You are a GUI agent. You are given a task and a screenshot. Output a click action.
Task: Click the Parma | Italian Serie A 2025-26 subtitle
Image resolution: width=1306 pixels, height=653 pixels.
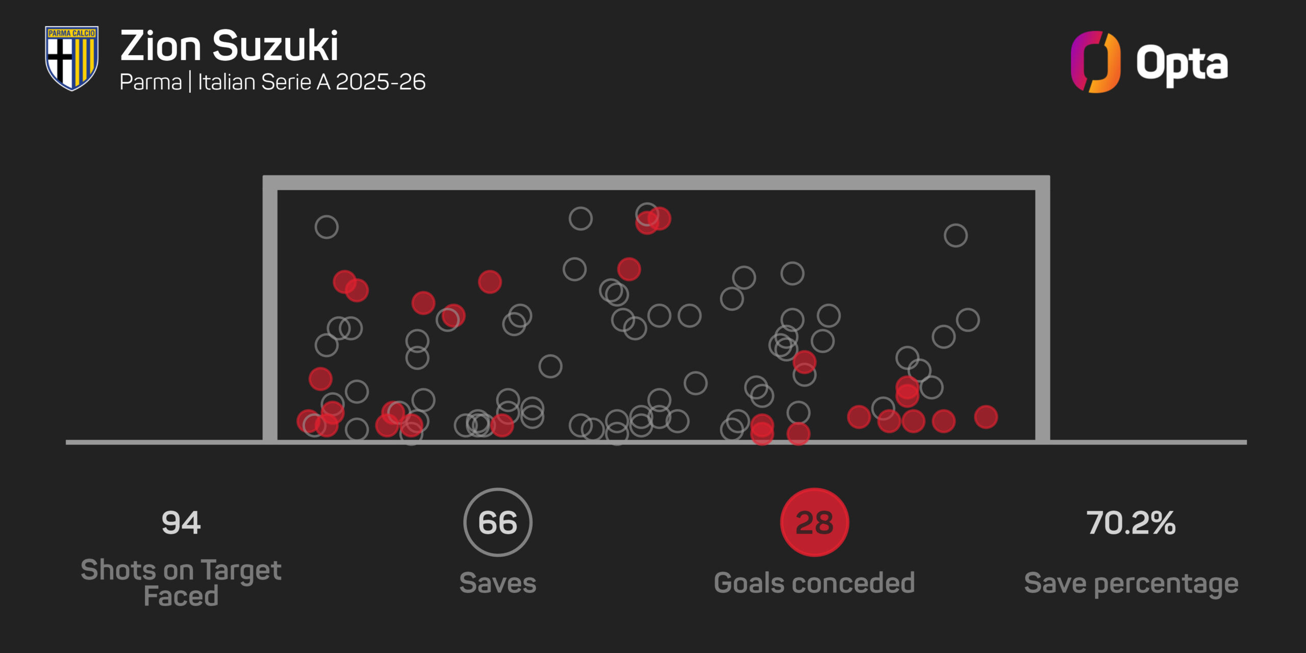pyautogui.click(x=272, y=82)
